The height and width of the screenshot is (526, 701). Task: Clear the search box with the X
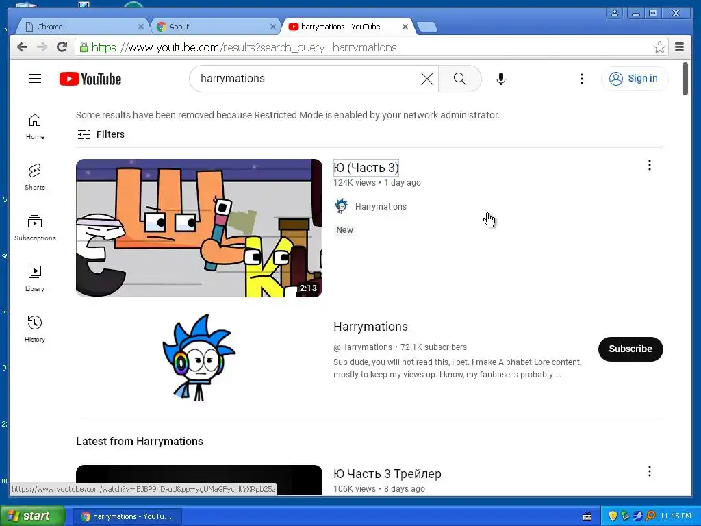(x=427, y=79)
